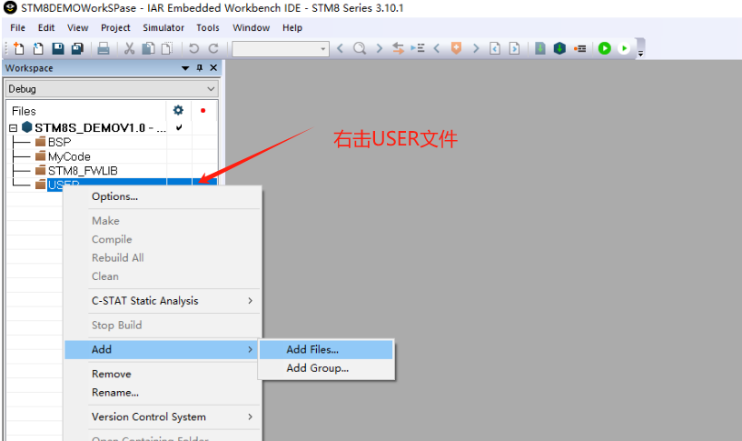
Task: Click the Navigate Forward page icon
Action: 514,48
